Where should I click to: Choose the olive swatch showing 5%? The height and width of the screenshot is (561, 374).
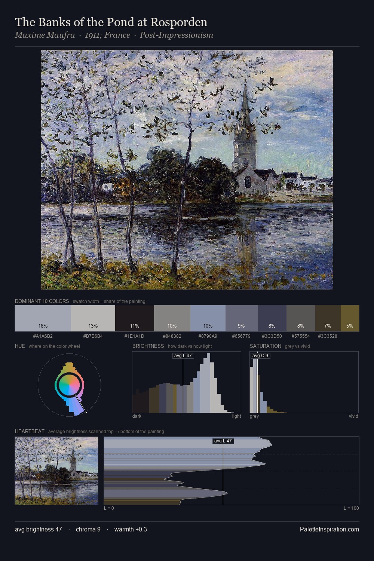point(350,318)
